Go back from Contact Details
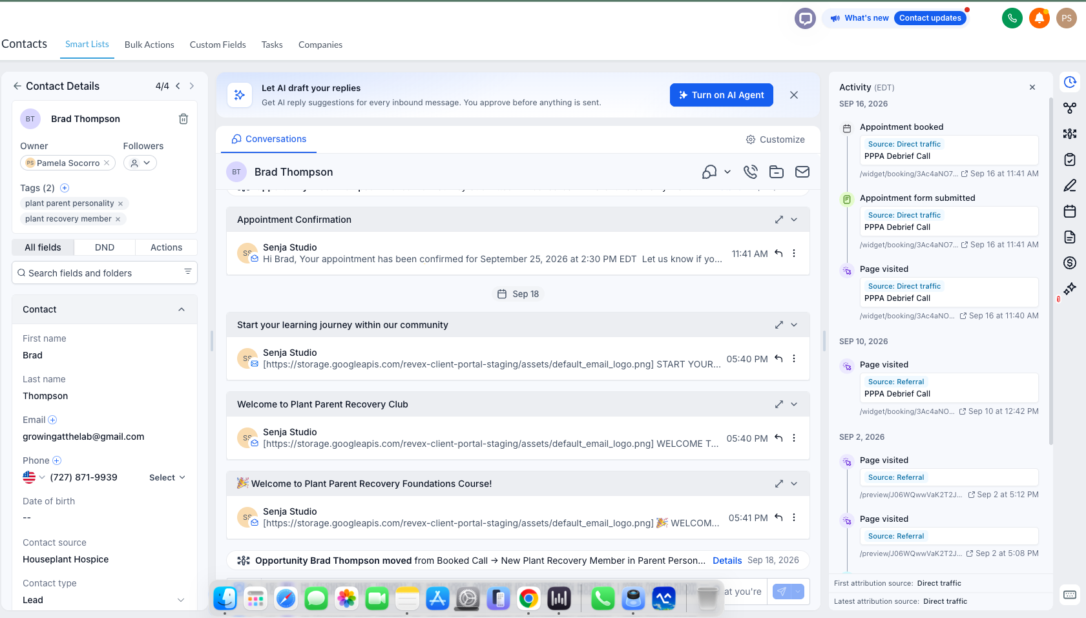Image resolution: width=1086 pixels, height=618 pixels. [x=17, y=86]
